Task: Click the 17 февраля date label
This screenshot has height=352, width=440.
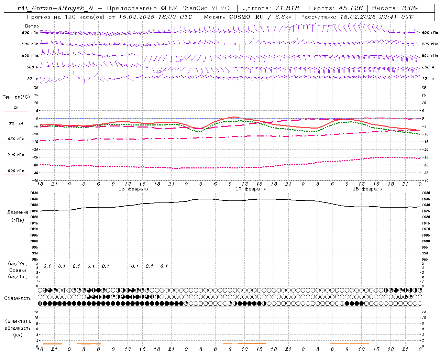Action: (x=251, y=189)
